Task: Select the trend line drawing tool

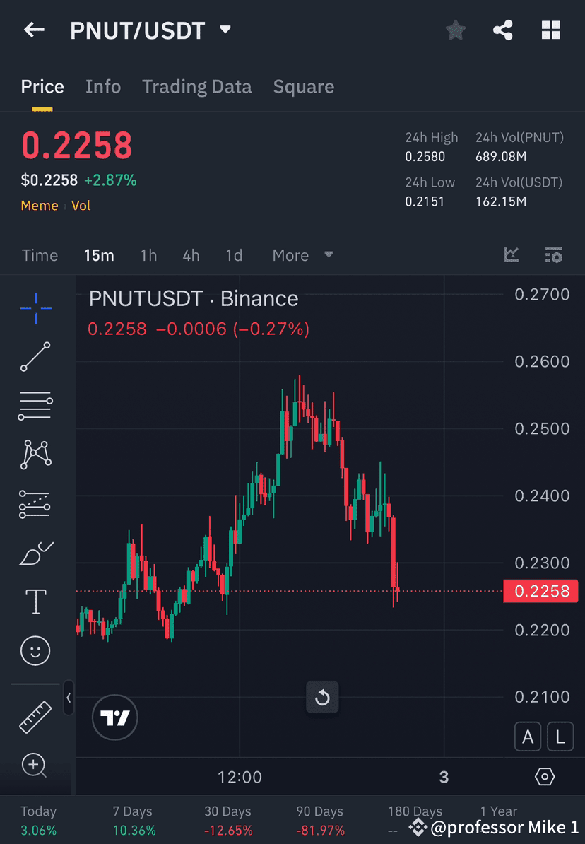Action: click(x=35, y=357)
